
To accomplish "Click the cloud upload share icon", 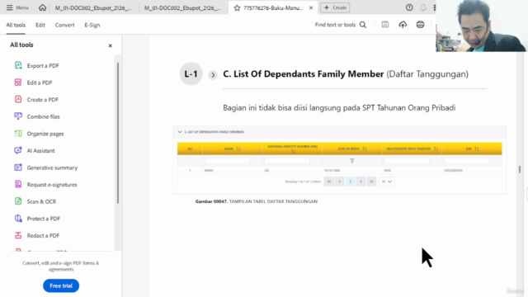I will click(x=403, y=24).
